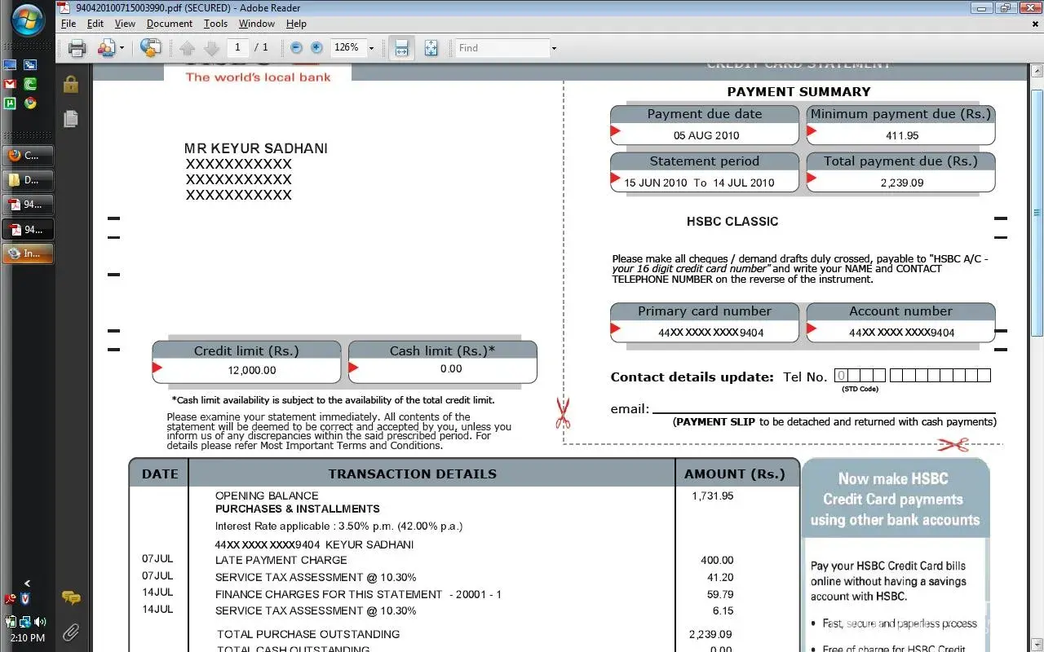Expand the collaborate icon dropdown arrow
The width and height of the screenshot is (1044, 652).
tap(122, 48)
